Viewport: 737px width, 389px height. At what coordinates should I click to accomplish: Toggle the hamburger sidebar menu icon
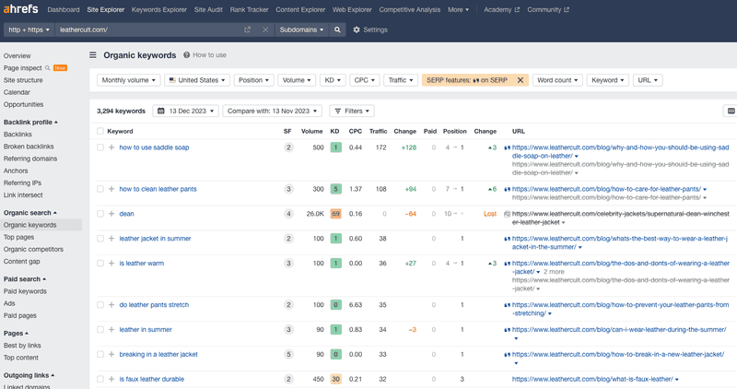click(x=93, y=55)
